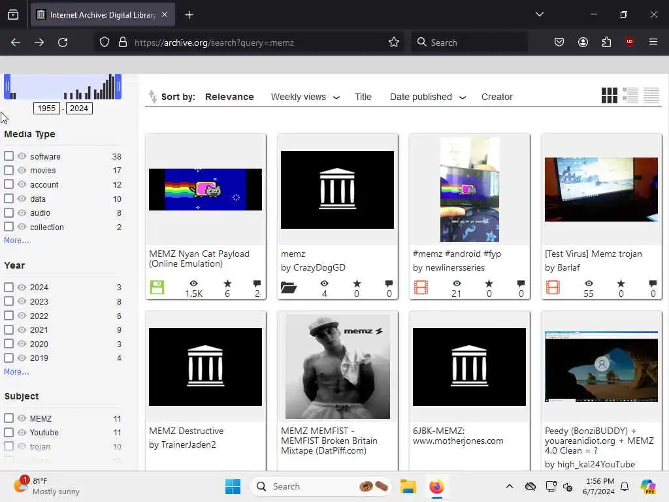Viewport: 669px width, 502px height.
Task: Open MEMZ Nyan Cat Payload title link
Action: click(x=199, y=259)
